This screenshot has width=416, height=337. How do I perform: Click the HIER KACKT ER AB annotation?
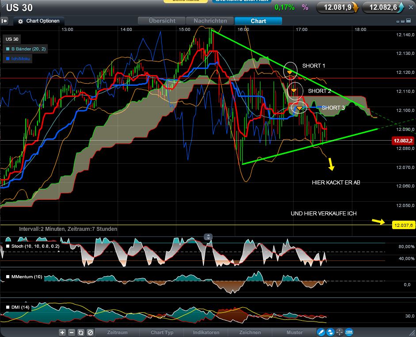pyautogui.click(x=336, y=183)
